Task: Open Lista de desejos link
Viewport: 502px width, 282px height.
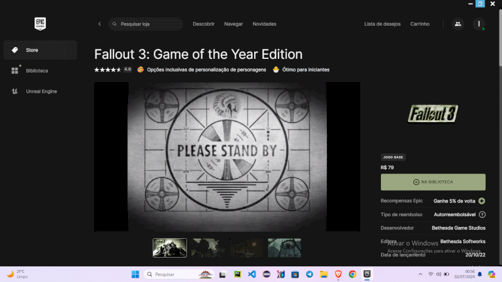Action: 382,24
